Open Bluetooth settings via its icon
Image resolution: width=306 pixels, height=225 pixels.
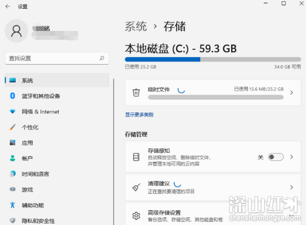tap(12, 96)
